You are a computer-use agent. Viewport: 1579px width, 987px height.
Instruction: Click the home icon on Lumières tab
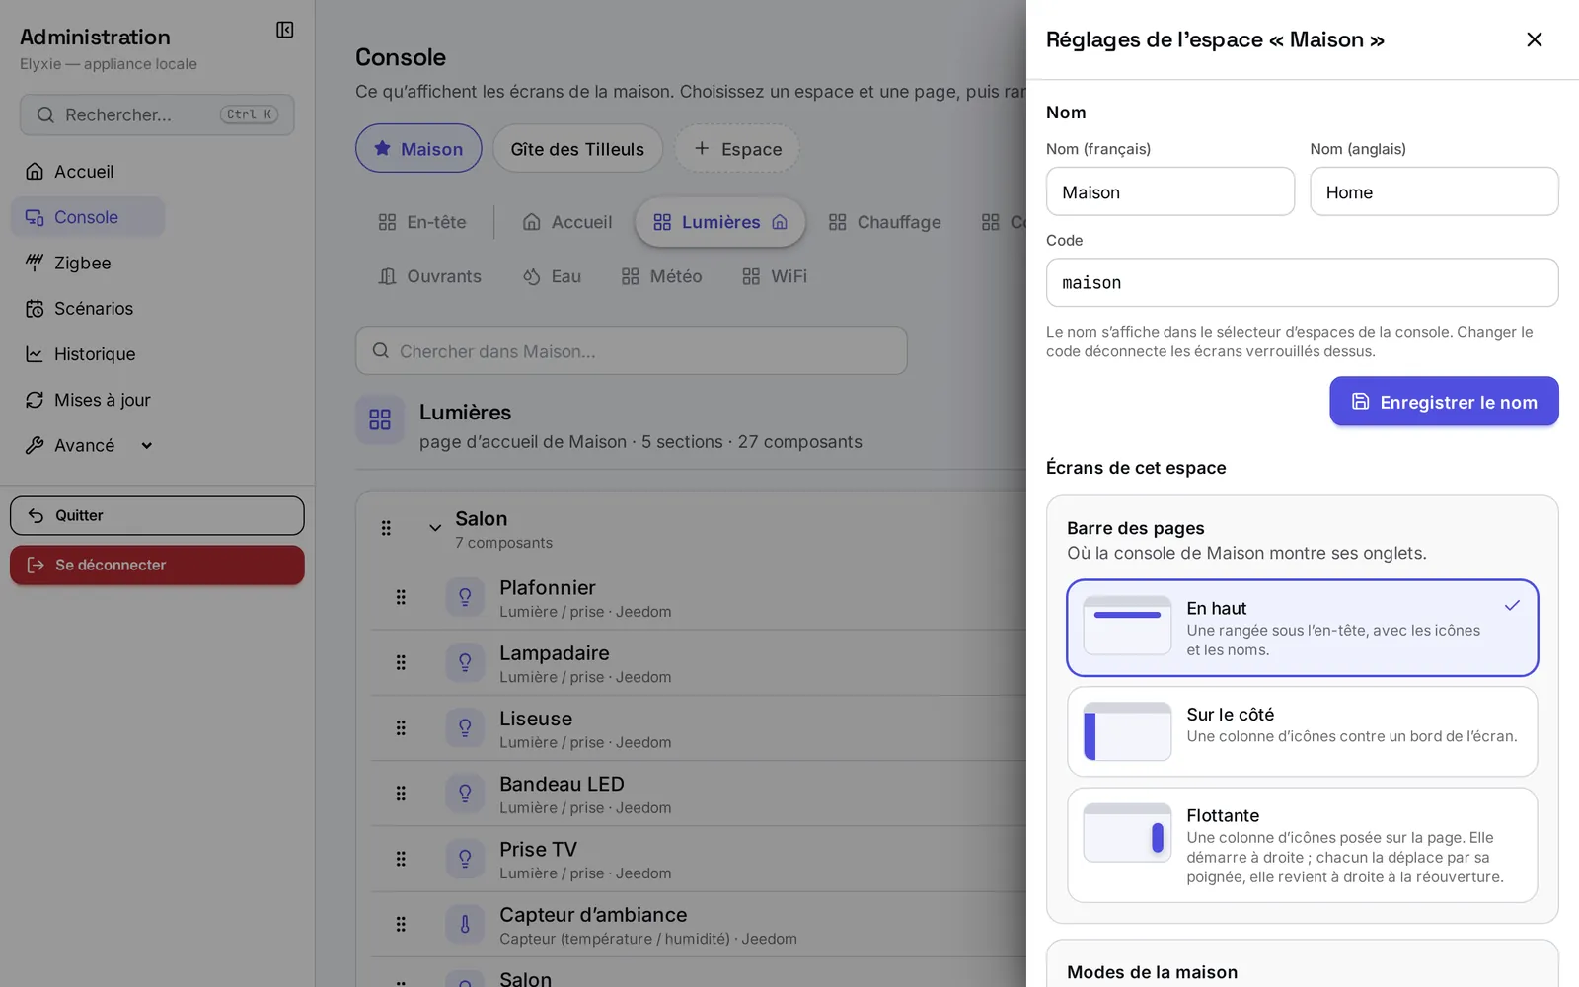point(780,222)
